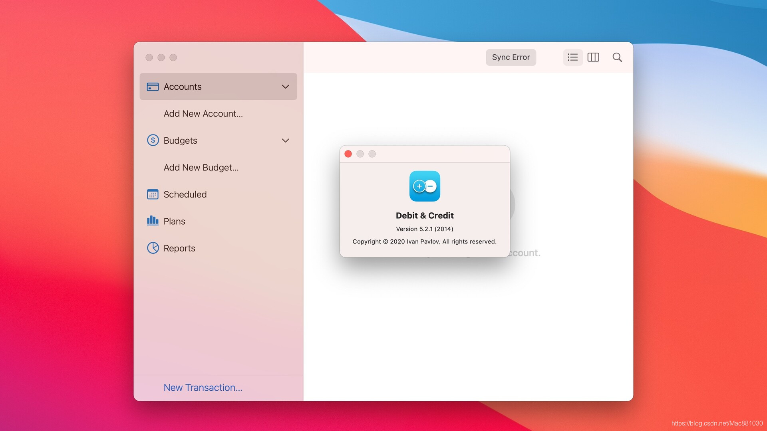
Task: Toggle the about window zoom button
Action: pyautogui.click(x=372, y=154)
